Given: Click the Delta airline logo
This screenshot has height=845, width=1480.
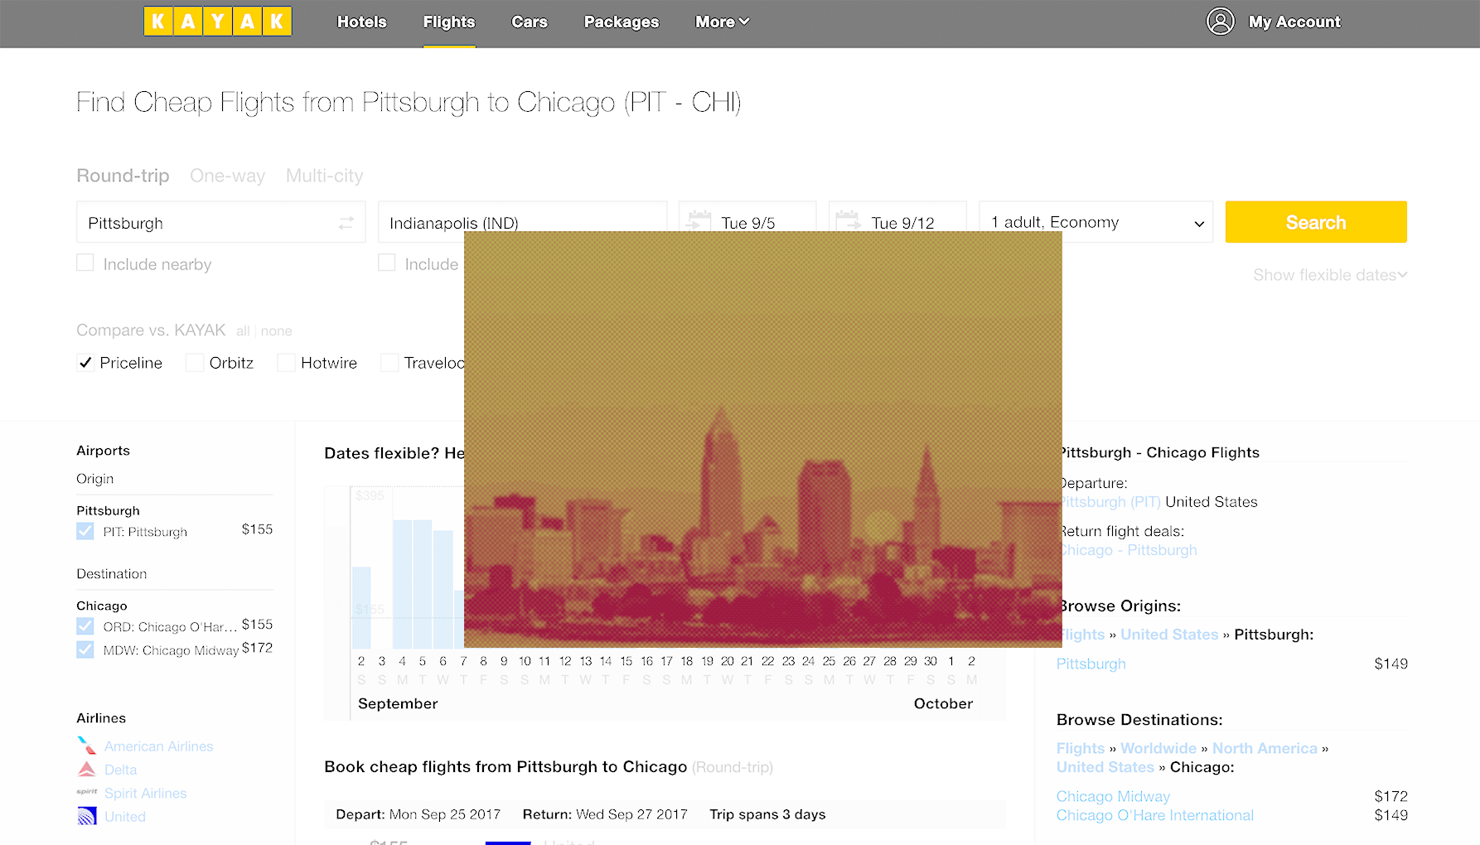Looking at the screenshot, I should coord(86,769).
